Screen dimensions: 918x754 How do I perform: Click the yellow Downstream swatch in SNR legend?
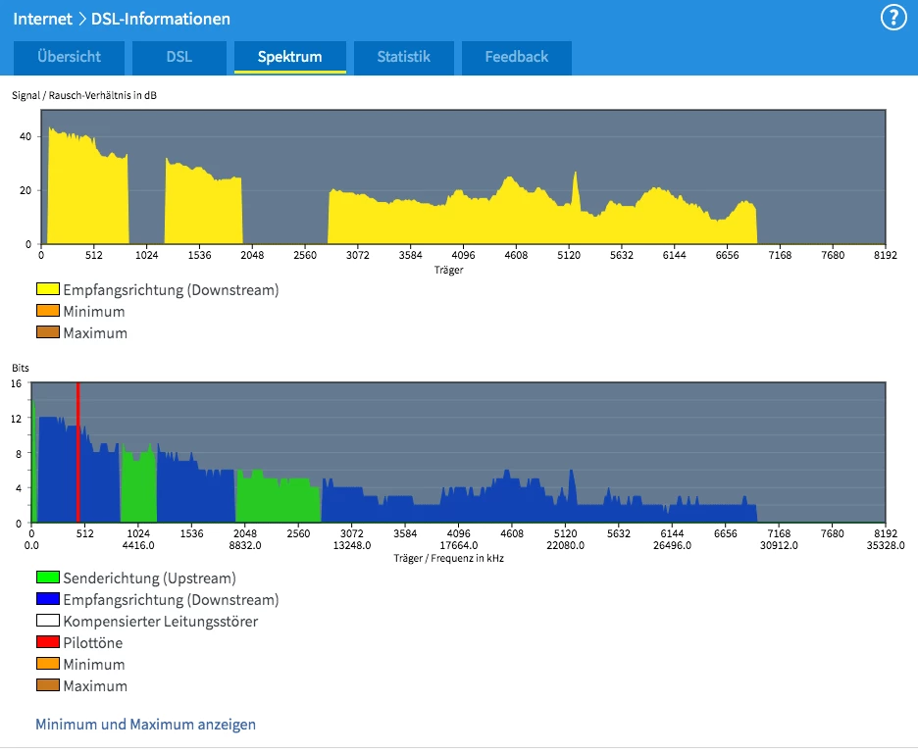[x=47, y=290]
